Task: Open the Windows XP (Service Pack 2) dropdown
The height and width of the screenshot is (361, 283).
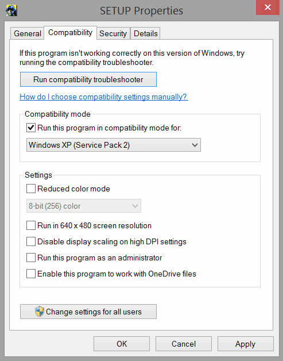Action: click(114, 145)
